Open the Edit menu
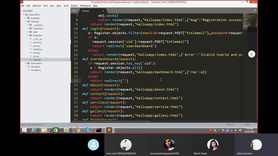The width and height of the screenshot is (278, 156). pyautogui.click(x=28, y=6)
